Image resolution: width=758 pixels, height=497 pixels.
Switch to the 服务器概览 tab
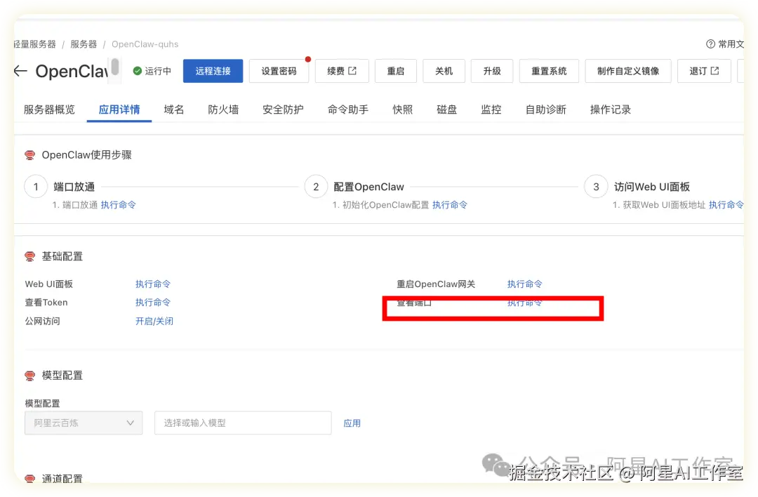tap(49, 110)
